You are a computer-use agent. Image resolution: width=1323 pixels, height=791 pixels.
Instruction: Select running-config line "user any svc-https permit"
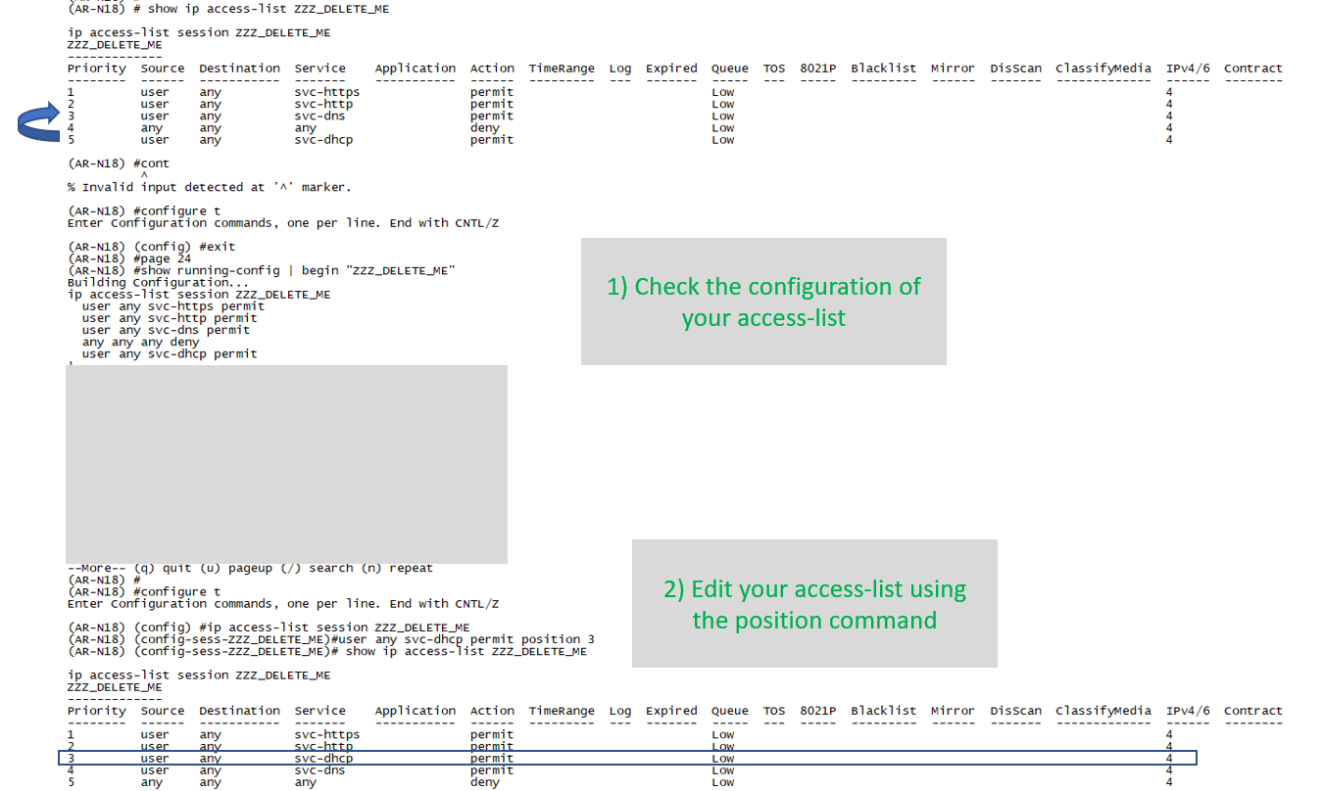[173, 306]
